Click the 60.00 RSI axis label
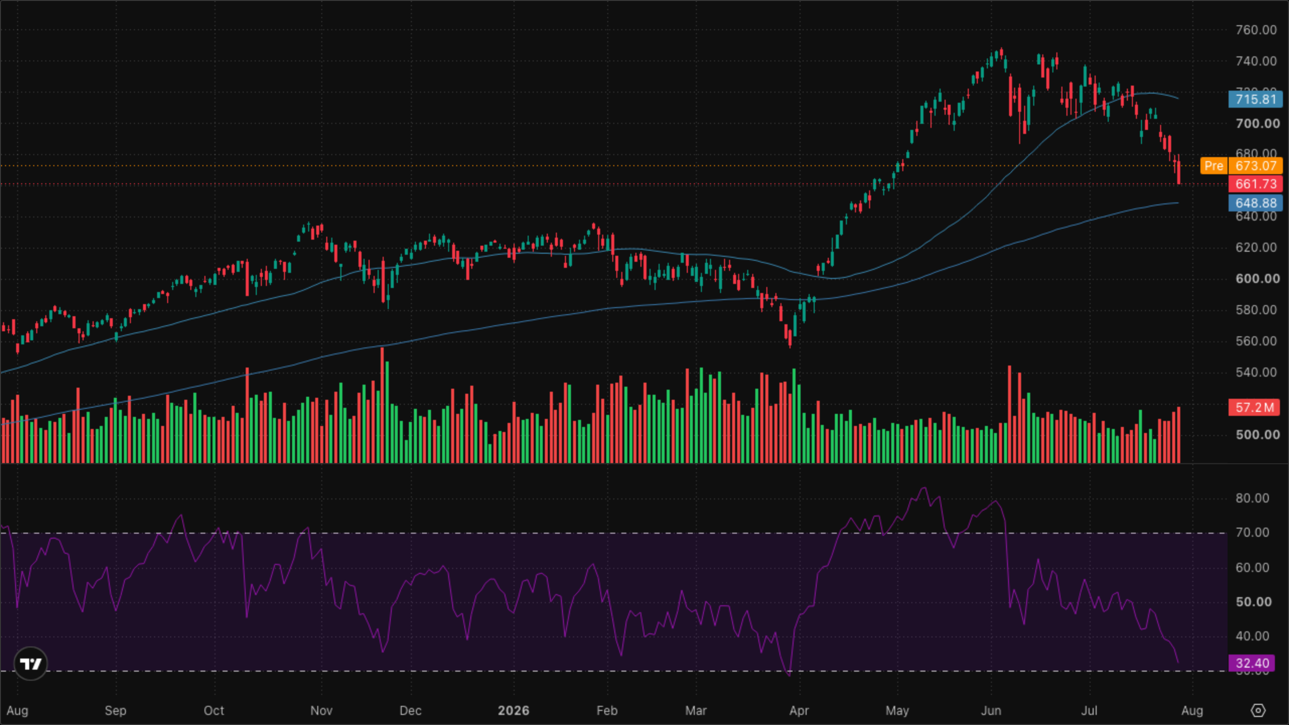 point(1252,567)
